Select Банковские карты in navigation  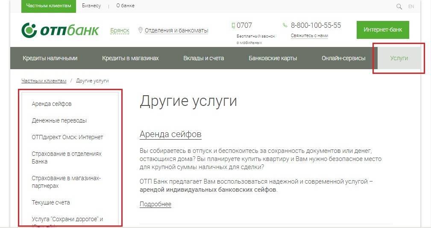[x=273, y=58]
